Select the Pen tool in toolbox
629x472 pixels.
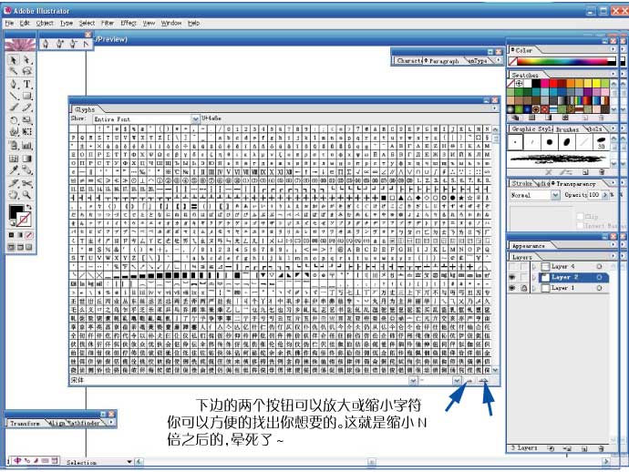(x=14, y=84)
